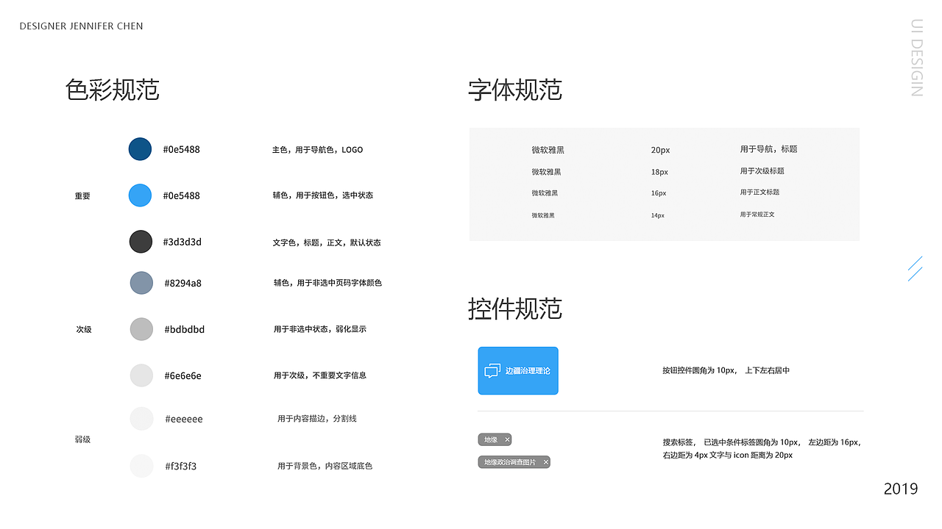Click the #bdbdbd unselected-state color swatch
Image resolution: width=942 pixels, height=529 pixels.
click(x=141, y=329)
